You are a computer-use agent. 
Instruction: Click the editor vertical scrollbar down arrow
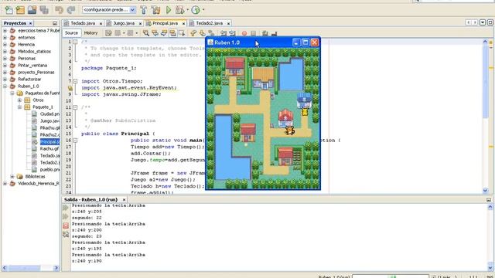click(x=485, y=191)
